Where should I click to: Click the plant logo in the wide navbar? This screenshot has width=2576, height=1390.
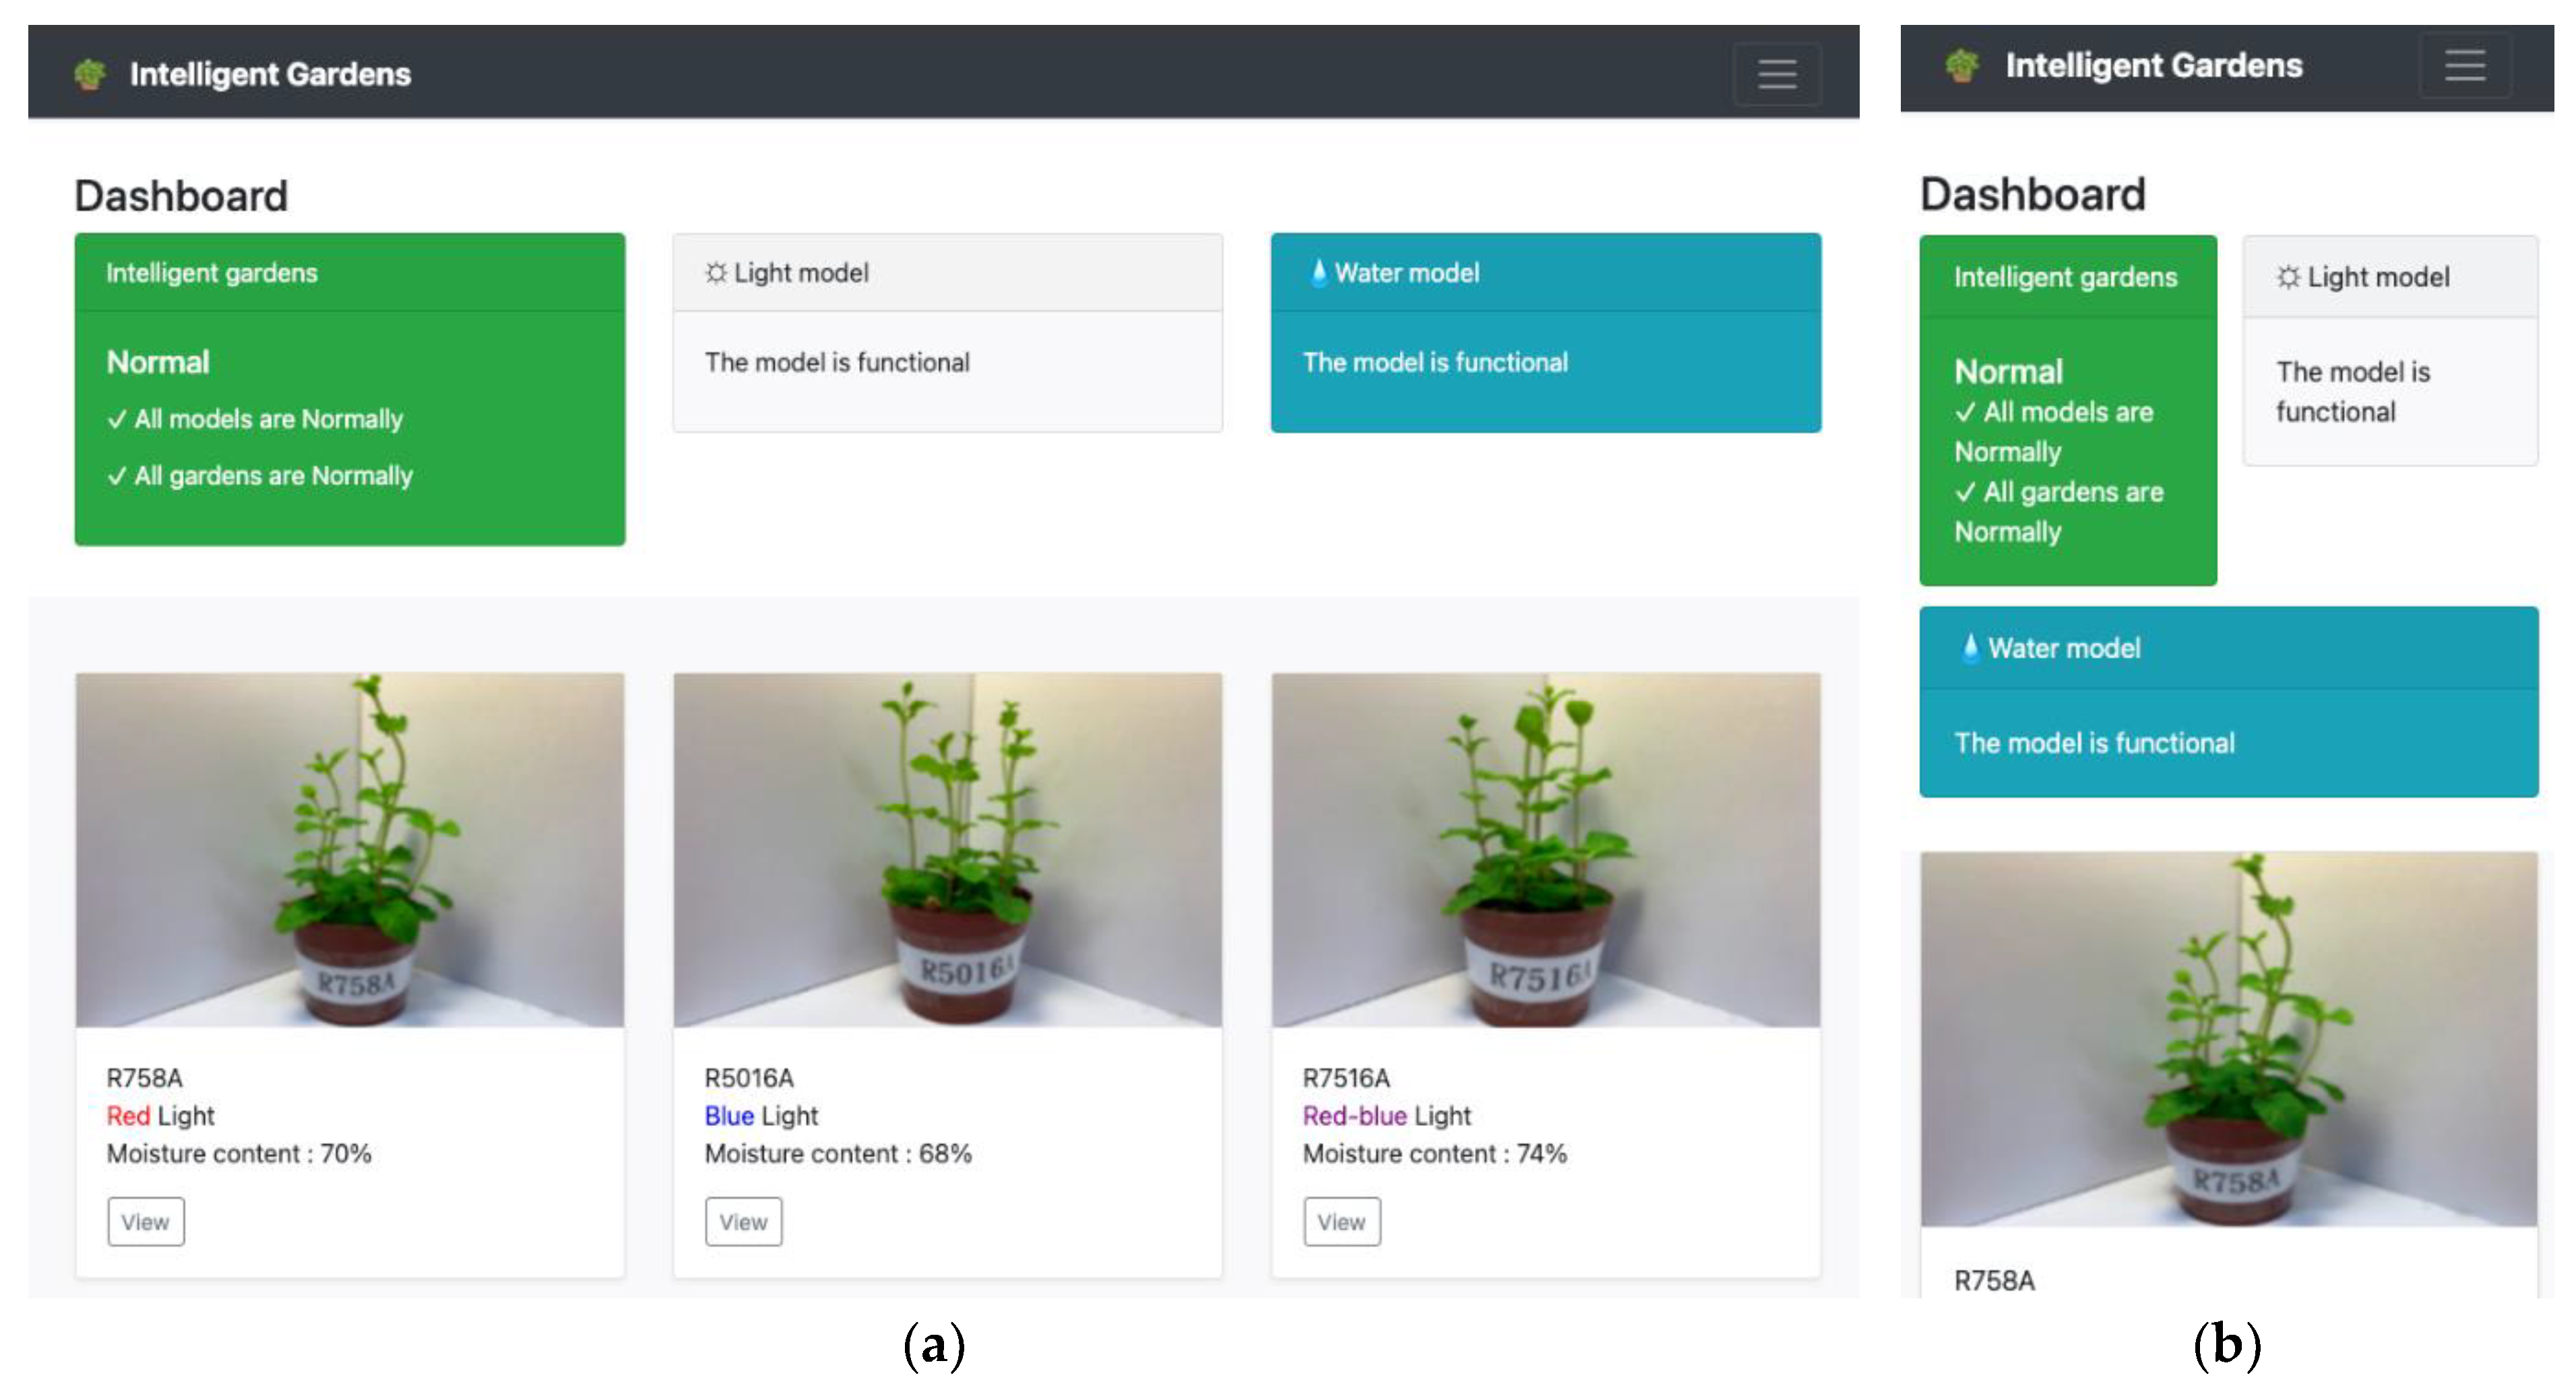[x=90, y=74]
